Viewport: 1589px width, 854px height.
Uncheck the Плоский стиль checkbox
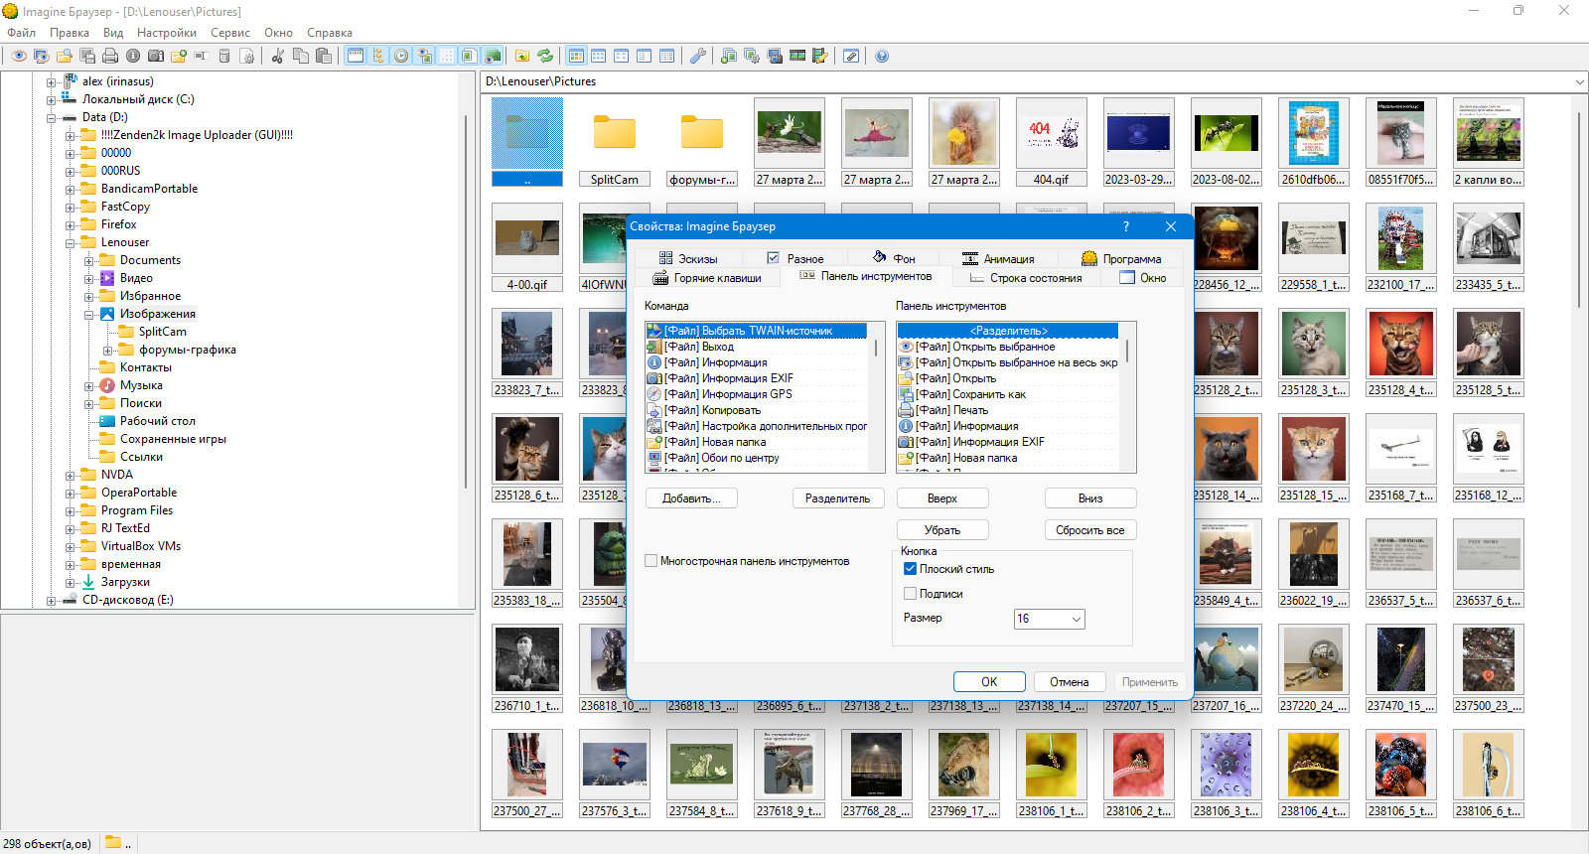pos(910,569)
